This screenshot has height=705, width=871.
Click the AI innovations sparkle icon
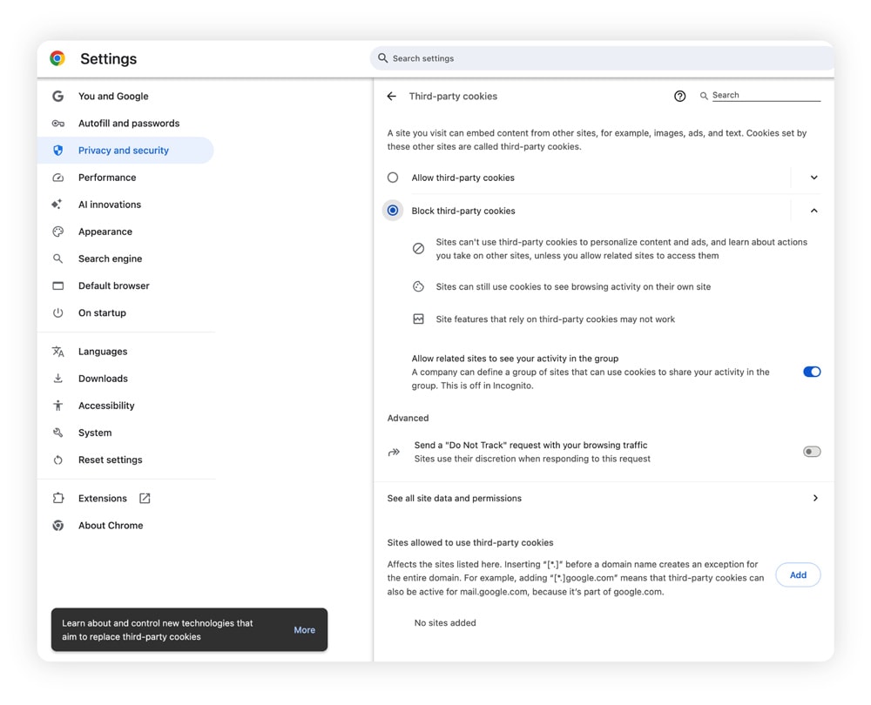click(56, 204)
